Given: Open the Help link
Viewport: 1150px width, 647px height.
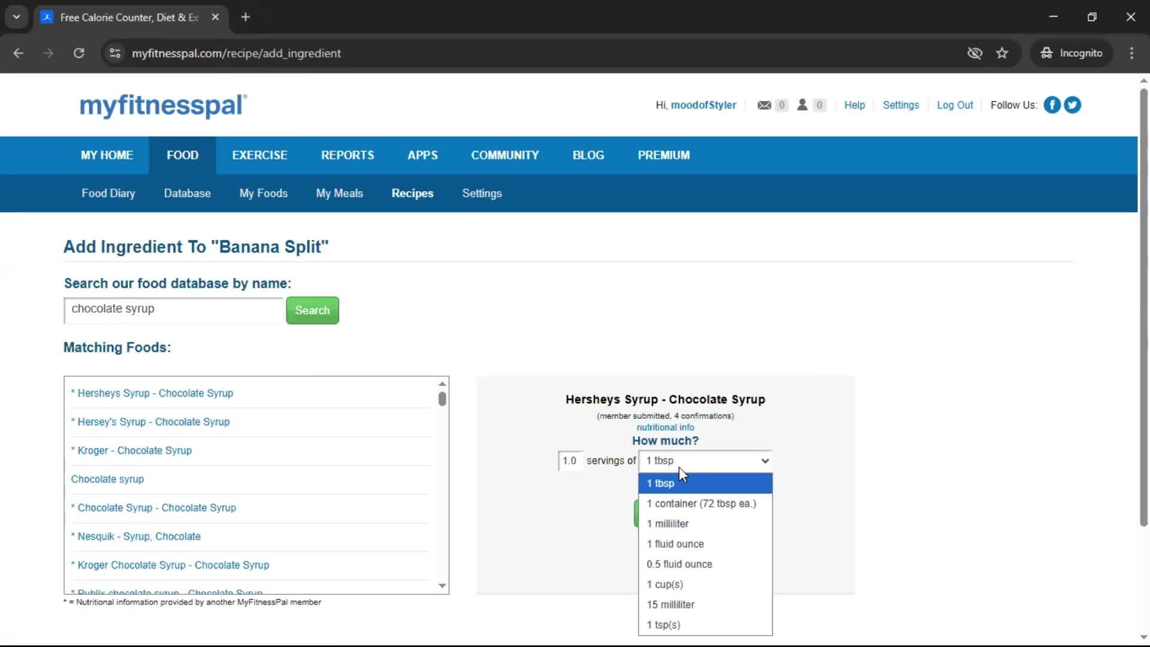Looking at the screenshot, I should [x=855, y=105].
